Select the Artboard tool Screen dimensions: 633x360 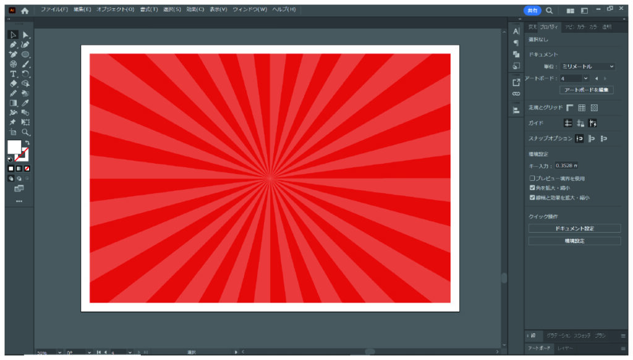click(13, 132)
